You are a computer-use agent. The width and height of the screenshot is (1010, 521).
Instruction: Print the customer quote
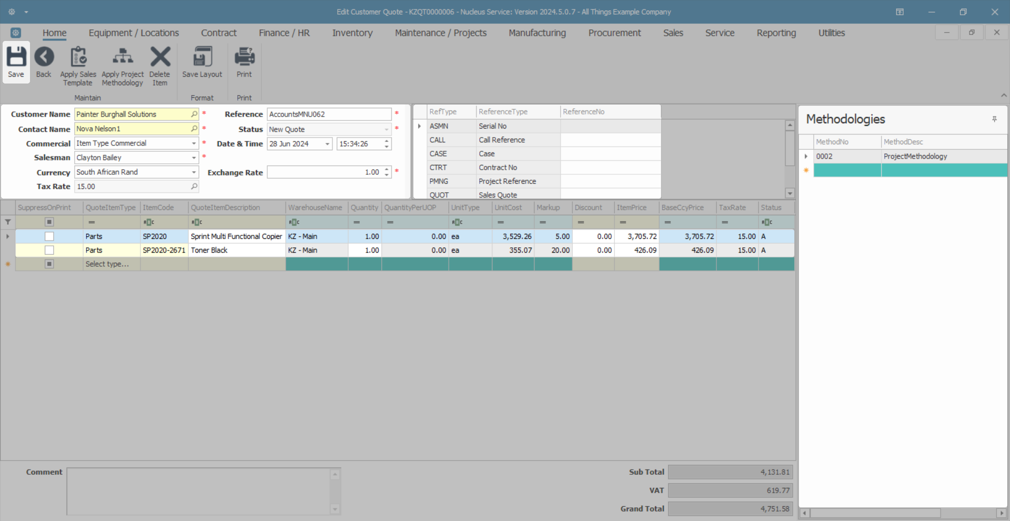coord(244,62)
